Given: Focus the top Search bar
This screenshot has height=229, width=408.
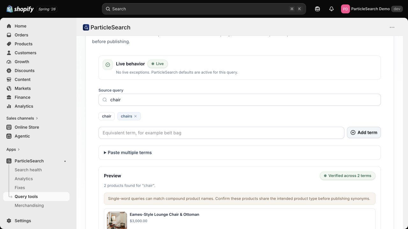Looking at the screenshot, I should click(204, 9).
